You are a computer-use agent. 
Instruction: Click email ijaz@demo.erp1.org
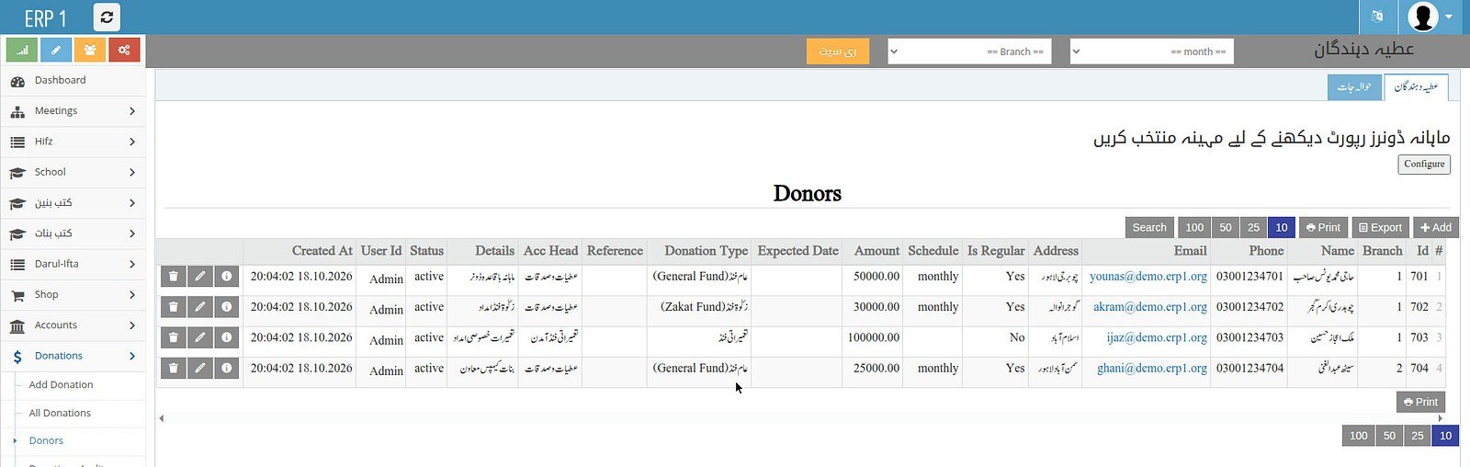(x=1157, y=338)
